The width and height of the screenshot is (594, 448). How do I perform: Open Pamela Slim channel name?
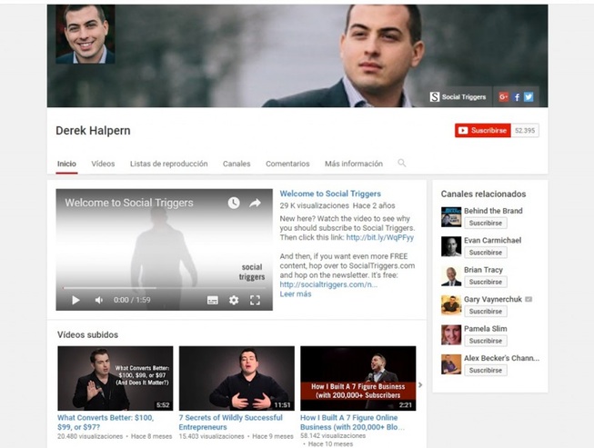[x=485, y=329]
